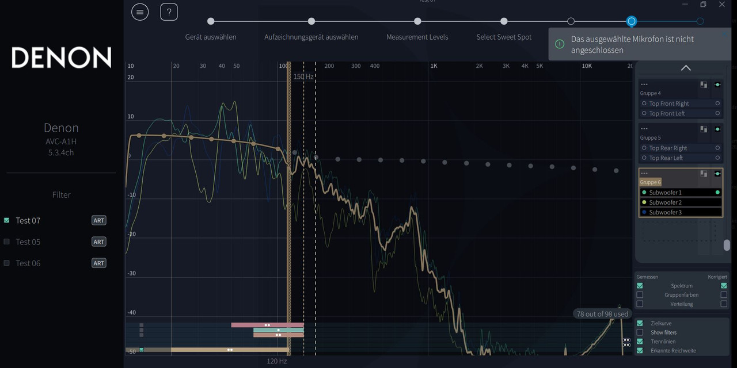
Task: Open Gruppe 4 three-dots options menu
Action: (x=644, y=85)
